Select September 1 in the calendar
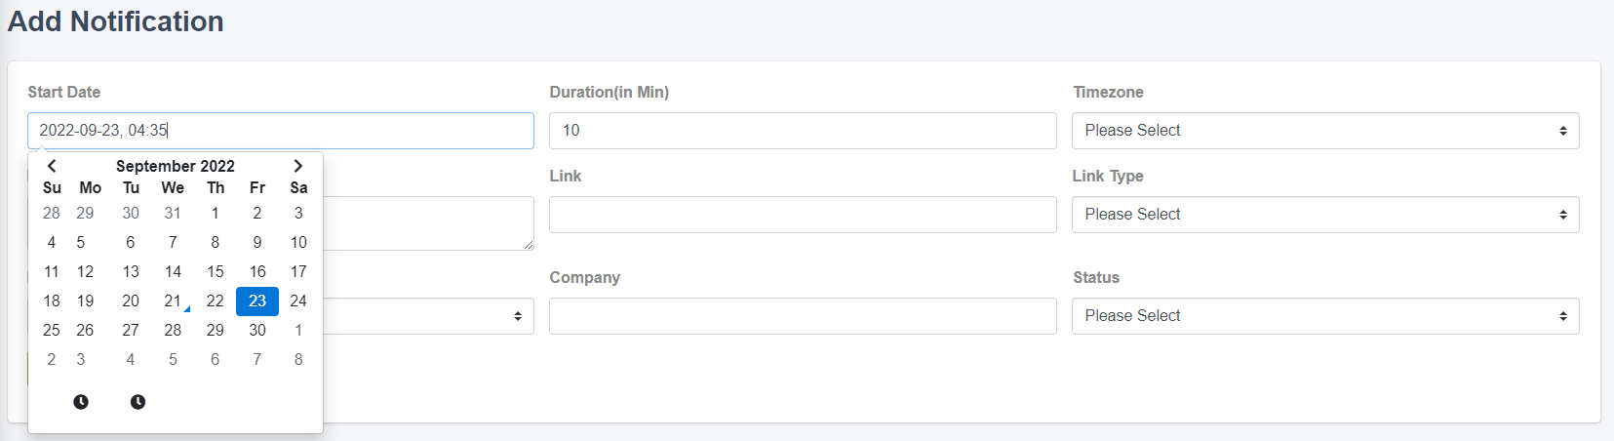 [x=216, y=213]
